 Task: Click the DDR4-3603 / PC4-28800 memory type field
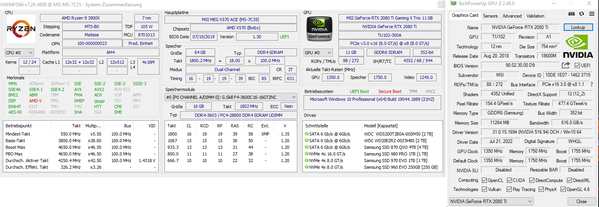(x=239, y=115)
